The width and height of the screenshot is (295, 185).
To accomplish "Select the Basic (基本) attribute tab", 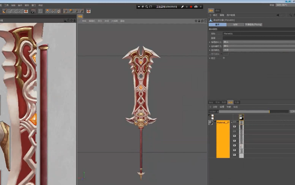I will click(217, 24).
